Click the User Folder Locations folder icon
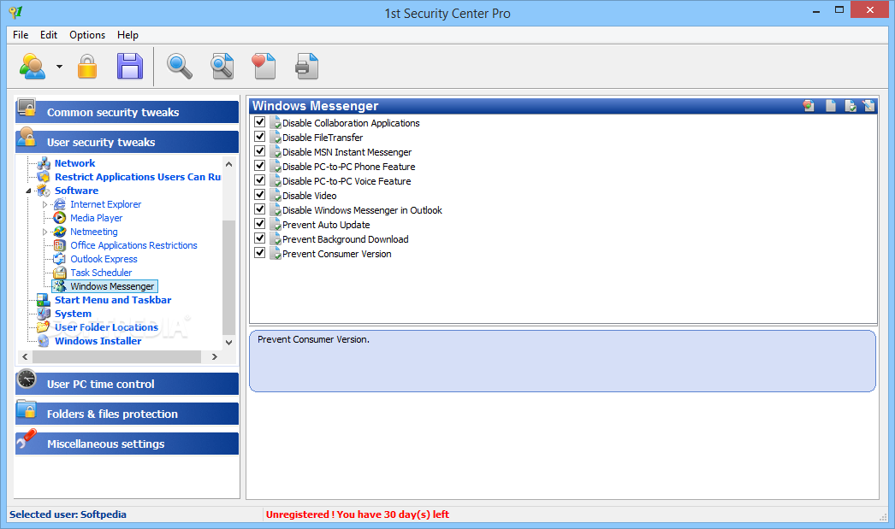 coord(44,327)
